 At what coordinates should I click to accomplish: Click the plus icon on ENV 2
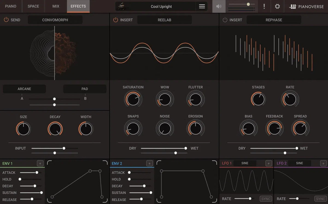150,163
